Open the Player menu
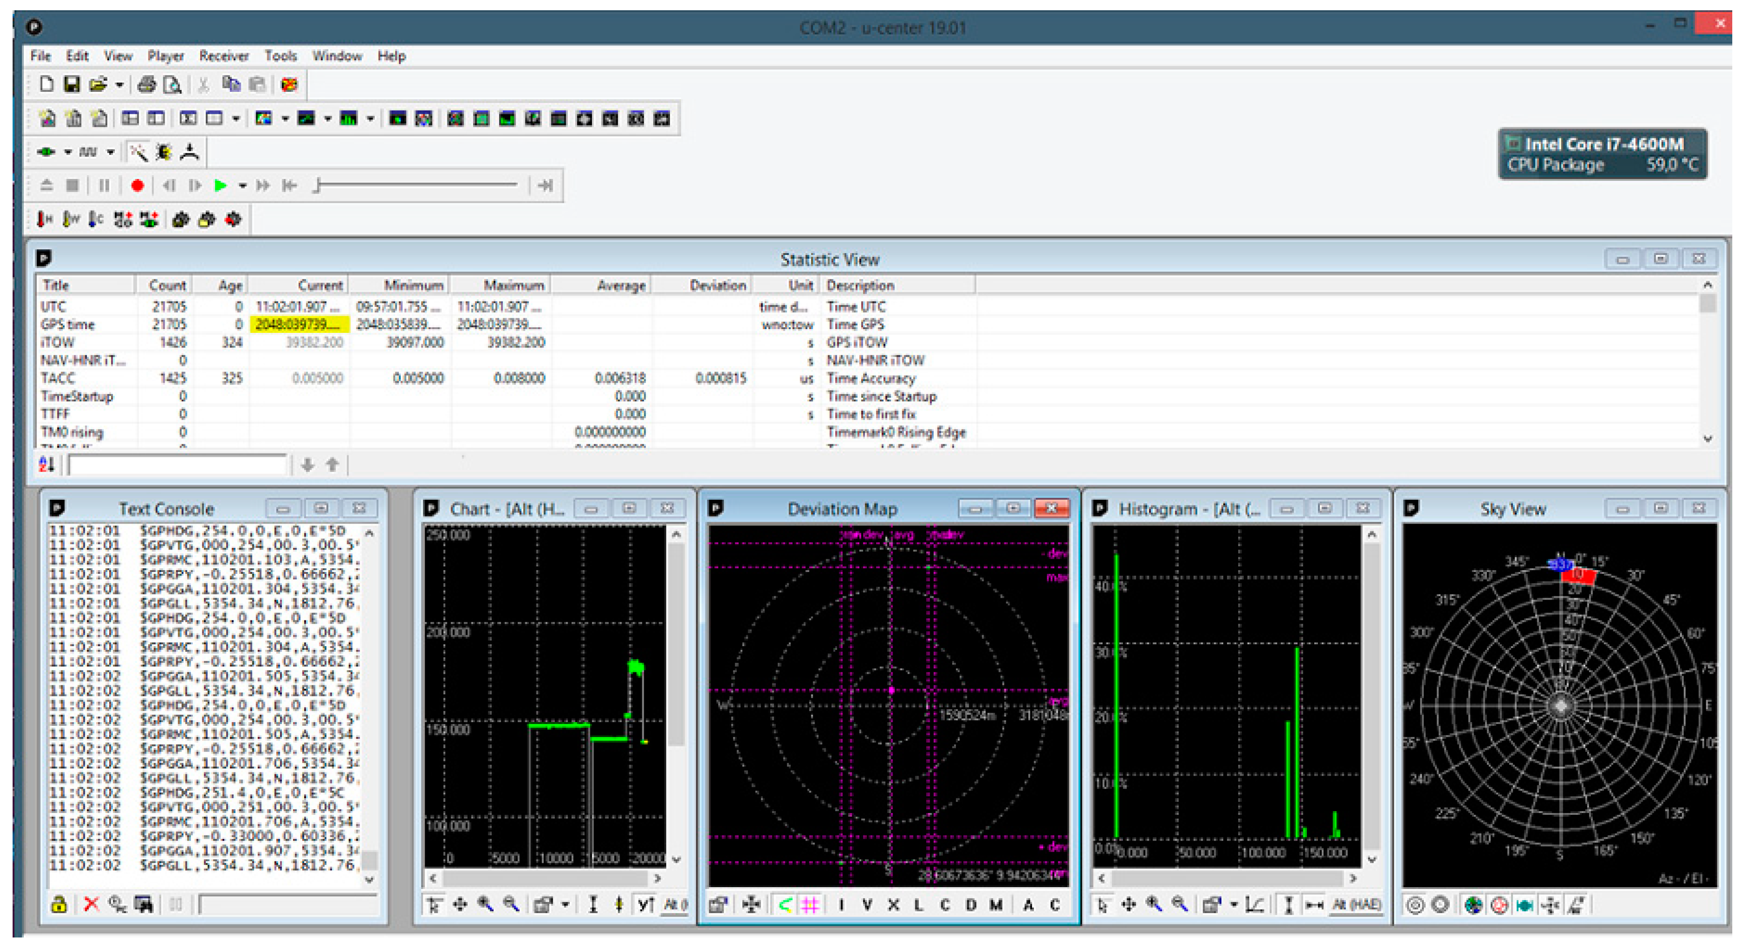 (x=166, y=56)
